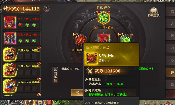Select 凤凰×劫火の道盔 helmet entry
This screenshot has width=175, height=105.
[x=22, y=54]
